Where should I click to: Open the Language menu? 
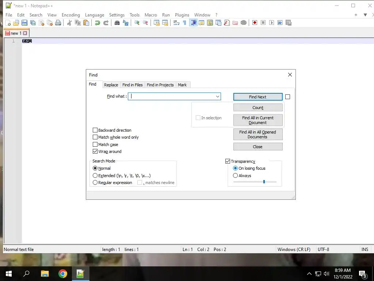click(x=95, y=15)
